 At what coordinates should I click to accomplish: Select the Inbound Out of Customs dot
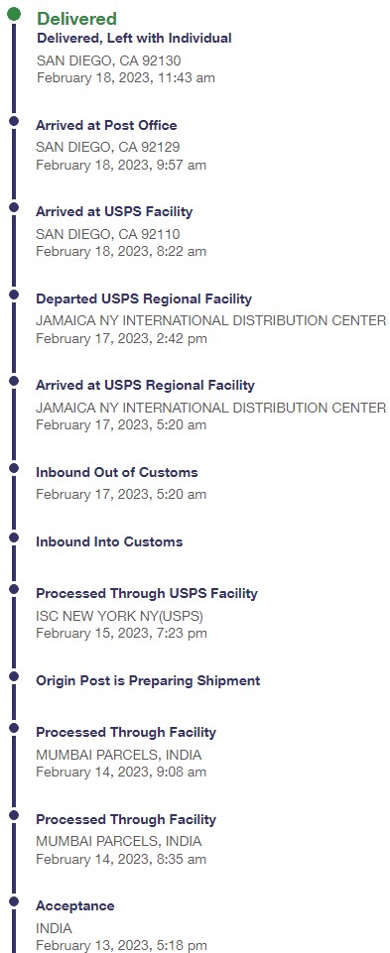coord(14,468)
